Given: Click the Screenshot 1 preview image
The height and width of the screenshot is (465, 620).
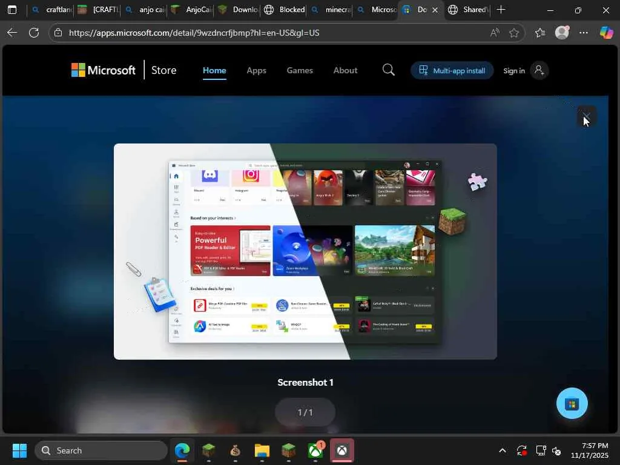Looking at the screenshot, I should pyautogui.click(x=305, y=251).
